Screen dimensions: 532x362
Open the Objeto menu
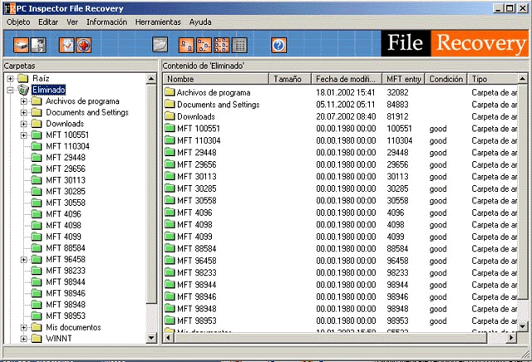pos(18,22)
